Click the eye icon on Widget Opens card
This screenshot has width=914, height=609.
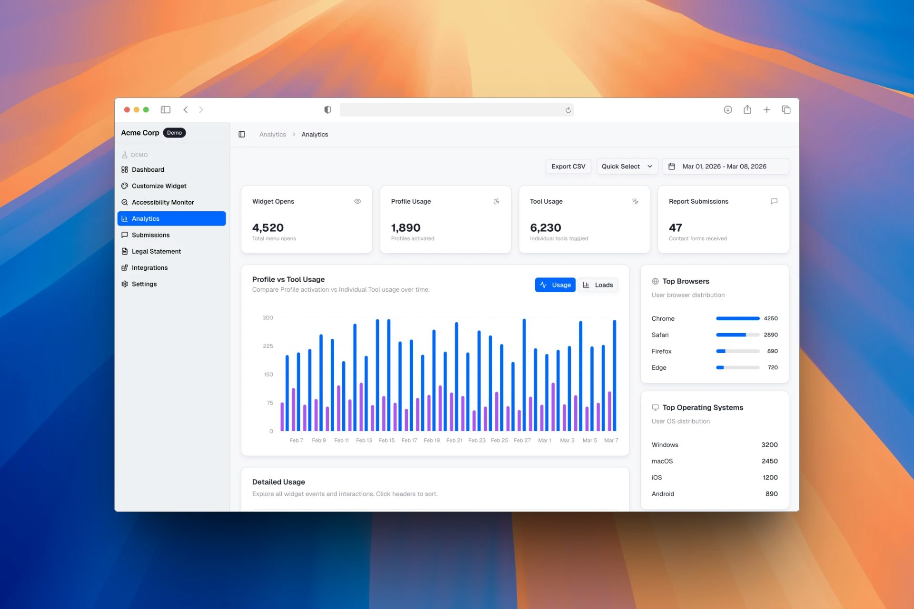coord(358,201)
